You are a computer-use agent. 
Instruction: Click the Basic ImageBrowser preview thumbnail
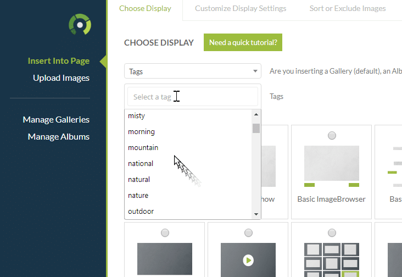332,166
